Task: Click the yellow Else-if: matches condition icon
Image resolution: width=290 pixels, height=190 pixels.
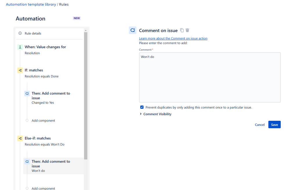Action: click(20, 138)
